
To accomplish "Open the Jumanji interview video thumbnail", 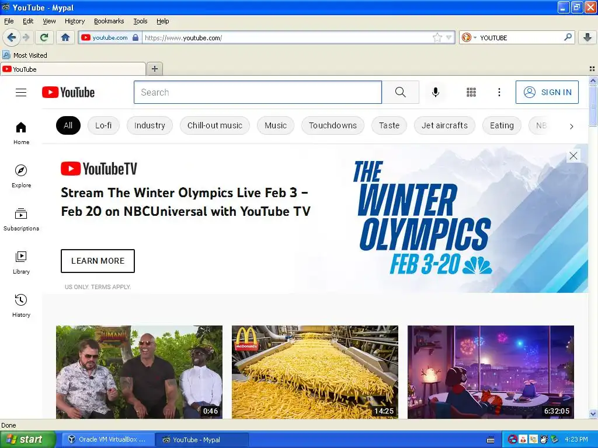I will click(139, 372).
